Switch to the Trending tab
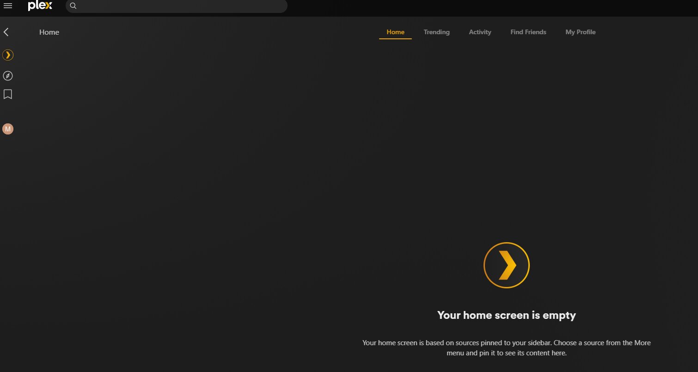 pyautogui.click(x=436, y=32)
